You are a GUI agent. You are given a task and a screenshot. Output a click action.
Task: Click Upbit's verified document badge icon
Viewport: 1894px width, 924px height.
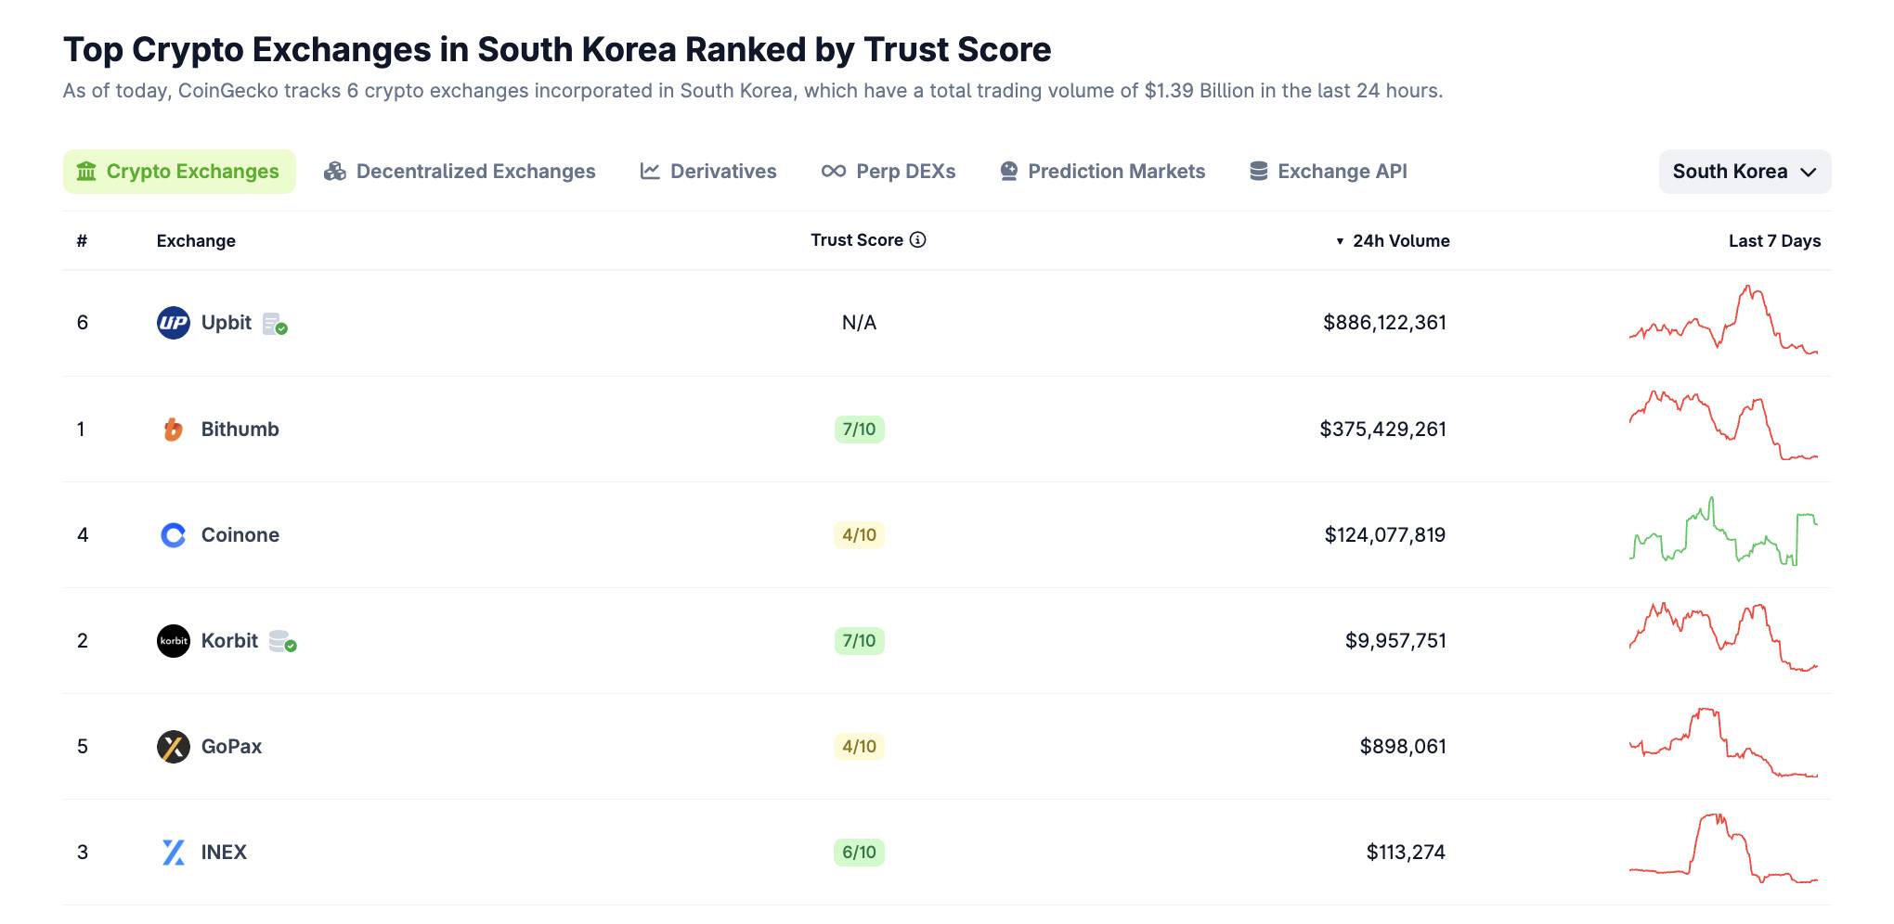pyautogui.click(x=274, y=324)
